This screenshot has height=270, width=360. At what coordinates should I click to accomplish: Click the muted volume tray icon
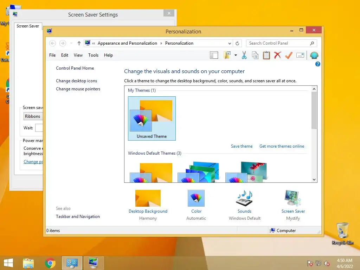[x=327, y=263]
